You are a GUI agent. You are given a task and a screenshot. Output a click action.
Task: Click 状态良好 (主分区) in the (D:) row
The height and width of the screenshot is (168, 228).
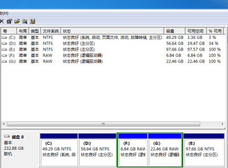tap(79, 43)
